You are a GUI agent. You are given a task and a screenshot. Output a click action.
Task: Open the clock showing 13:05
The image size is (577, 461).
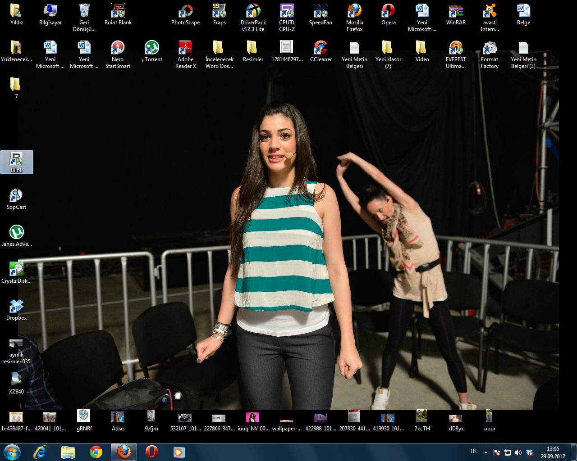553,452
